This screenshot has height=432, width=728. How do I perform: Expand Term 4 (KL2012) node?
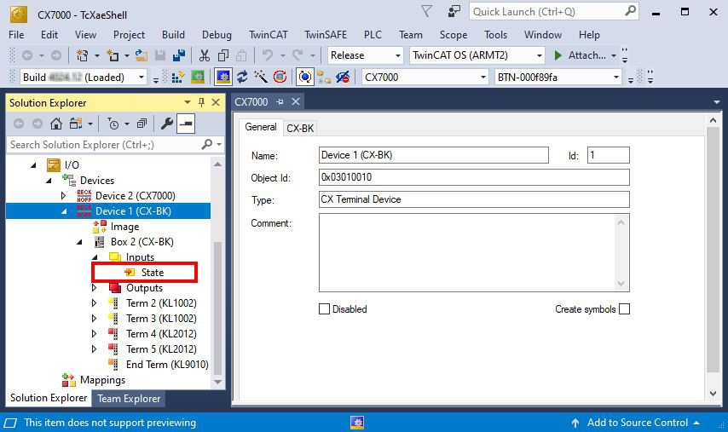click(x=95, y=334)
